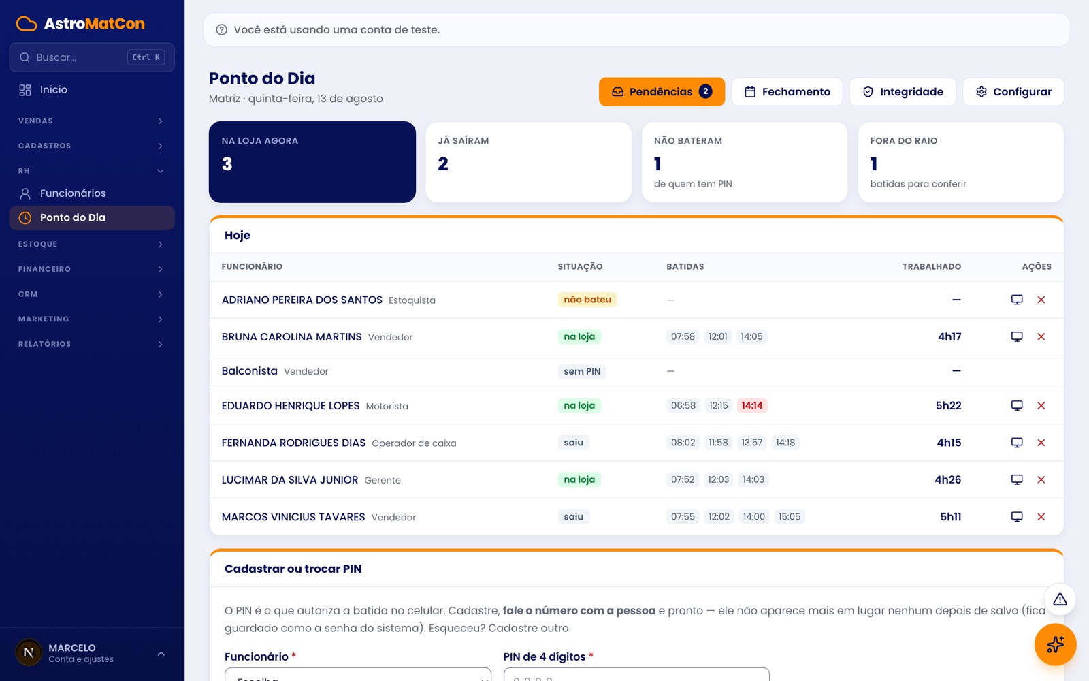Click the red X for Bruna Carolina
The height and width of the screenshot is (681, 1089).
click(1041, 336)
